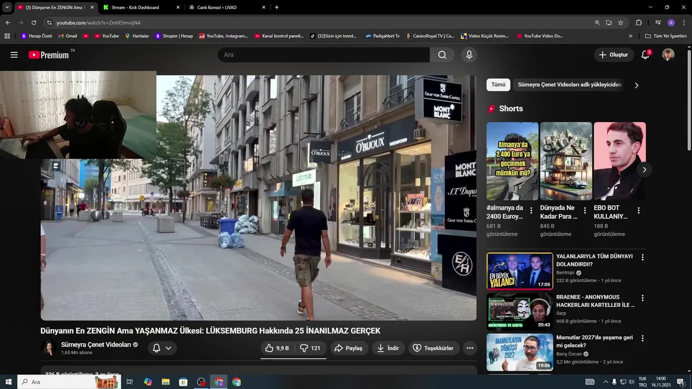Open the Tüm Yer İşaretleri folder
This screenshot has height=389, width=692.
(666, 36)
